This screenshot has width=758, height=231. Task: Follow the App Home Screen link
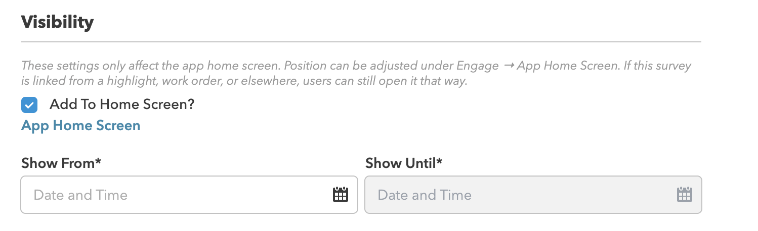coord(81,125)
